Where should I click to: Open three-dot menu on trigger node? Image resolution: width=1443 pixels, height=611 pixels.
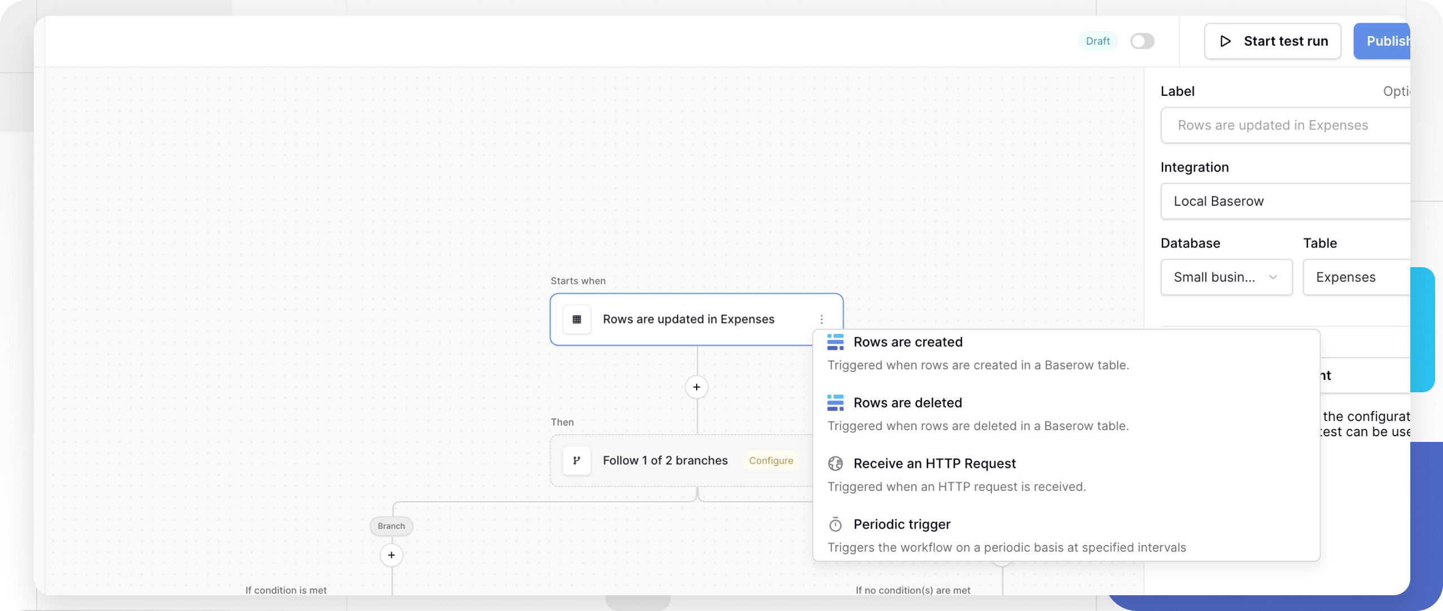coord(822,319)
